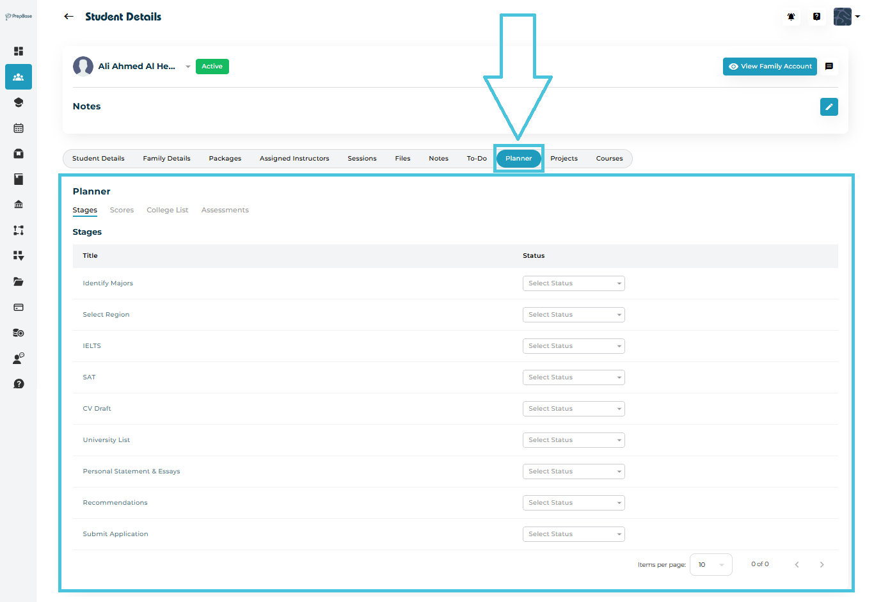Screen dimensions: 874x602
Task: Go to next page of stages
Action: click(822, 564)
